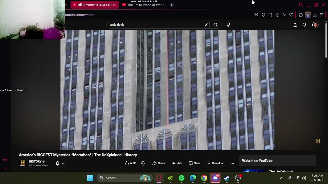The width and height of the screenshot is (328, 184).
Task: Click the zoom-out magnifier in the address bar
Action: 257,15
